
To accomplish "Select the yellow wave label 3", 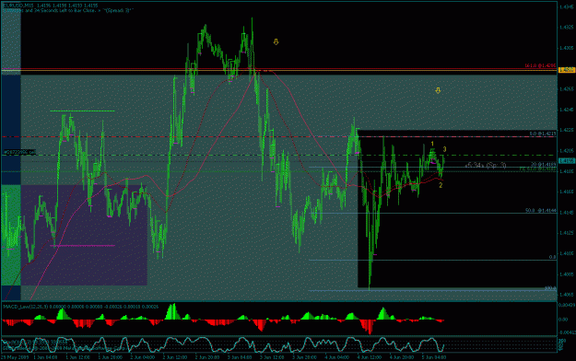I will (444, 149).
